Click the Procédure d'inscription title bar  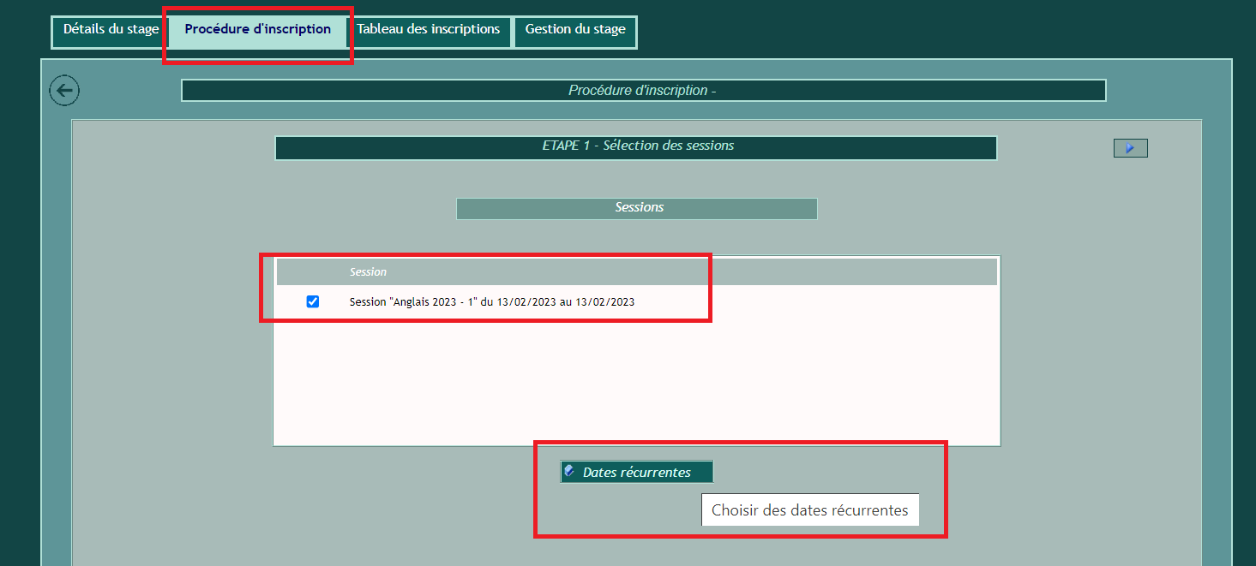coord(643,91)
